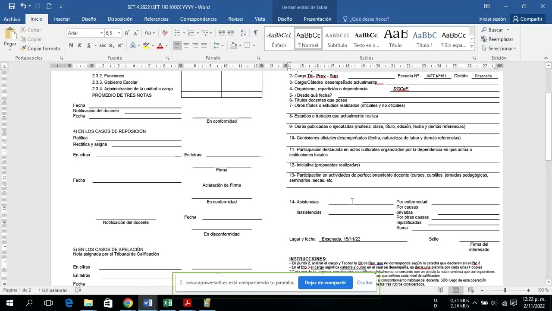Open Google Chrome from the taskbar
Screen dimensions: 552x311
click(128, 303)
